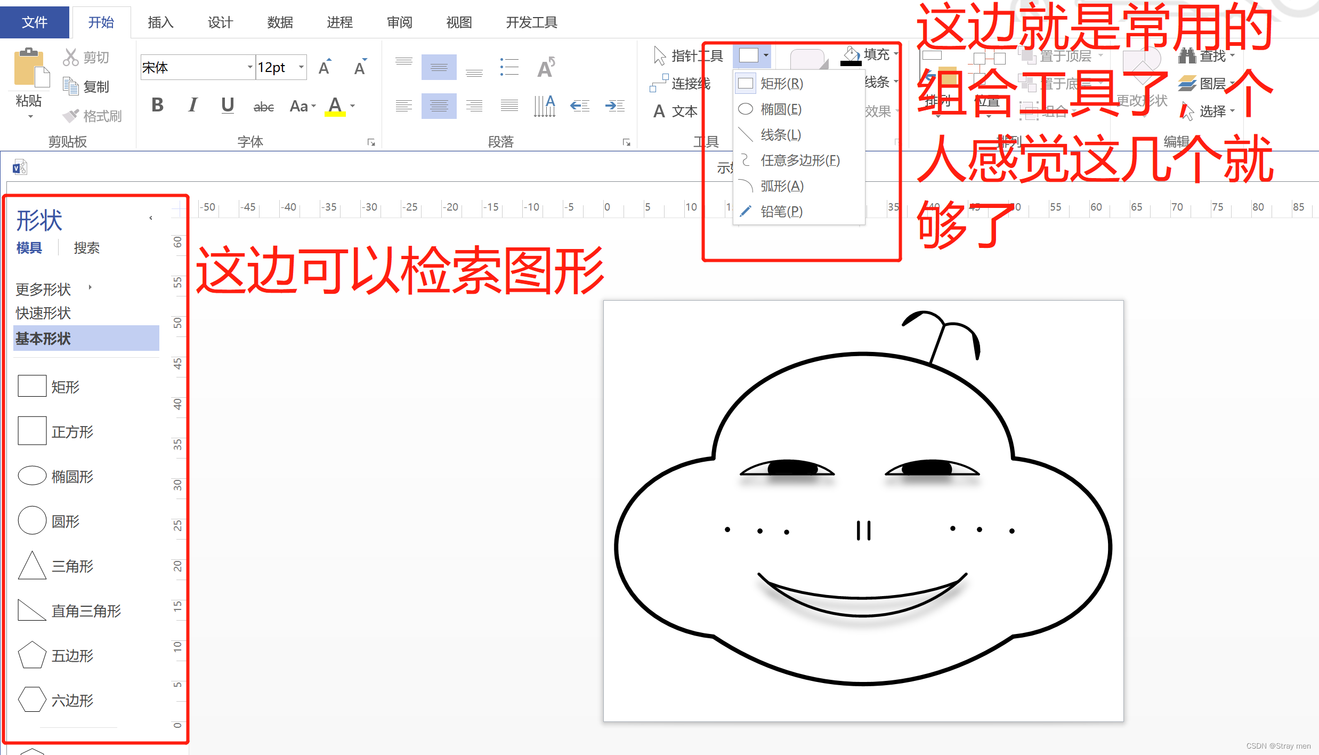
Task: Choose 椭圆(E) from drawing tools menu
Action: pyautogui.click(x=798, y=109)
